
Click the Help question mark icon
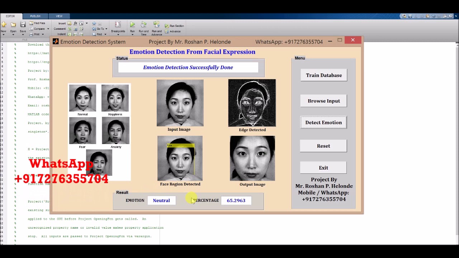[451, 16]
